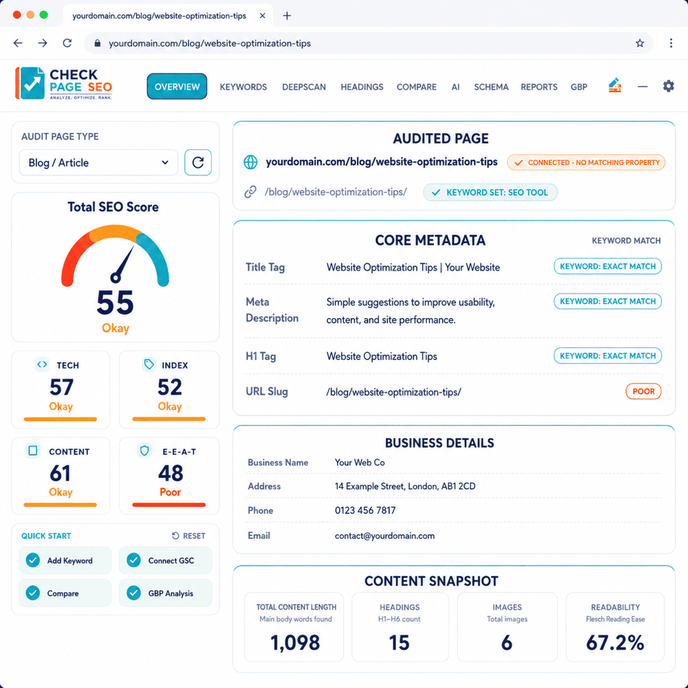This screenshot has height=688, width=688.
Task: Click the INDEX tag icon
Action: click(x=149, y=364)
